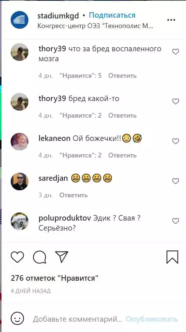Follow stadiumkgd via Подписаться
The image size is (186, 332).
pyautogui.click(x=112, y=15)
